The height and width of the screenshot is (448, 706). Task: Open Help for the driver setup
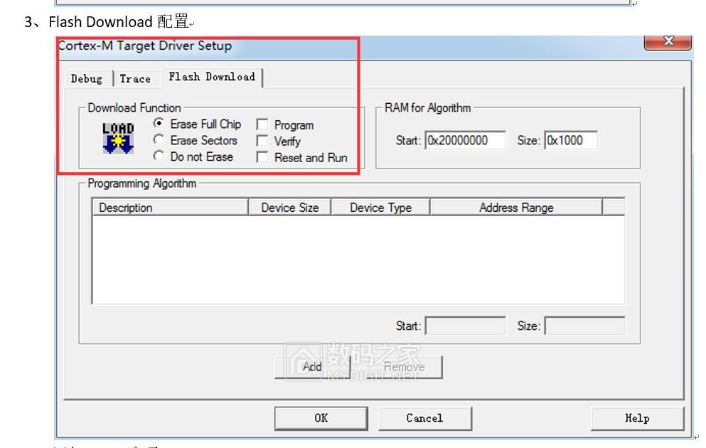click(x=637, y=418)
